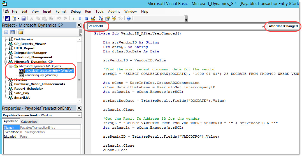Viewport: 302px width, 157px height.
Task: Select the Safe_Pay project
Action: point(22,93)
